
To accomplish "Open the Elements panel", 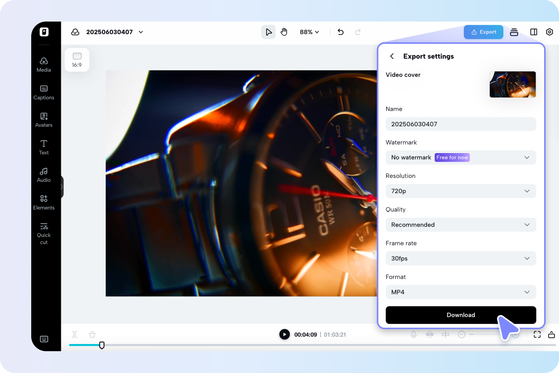I will click(x=43, y=202).
